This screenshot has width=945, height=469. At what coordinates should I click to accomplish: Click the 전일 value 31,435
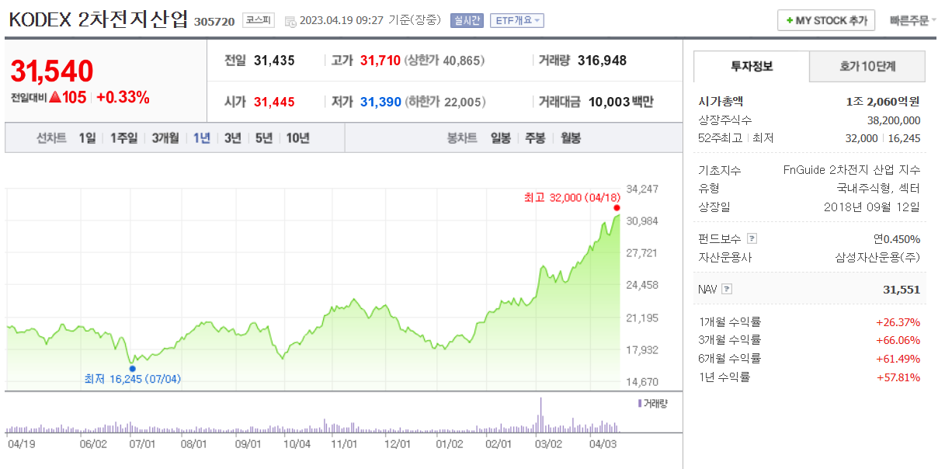tap(274, 61)
